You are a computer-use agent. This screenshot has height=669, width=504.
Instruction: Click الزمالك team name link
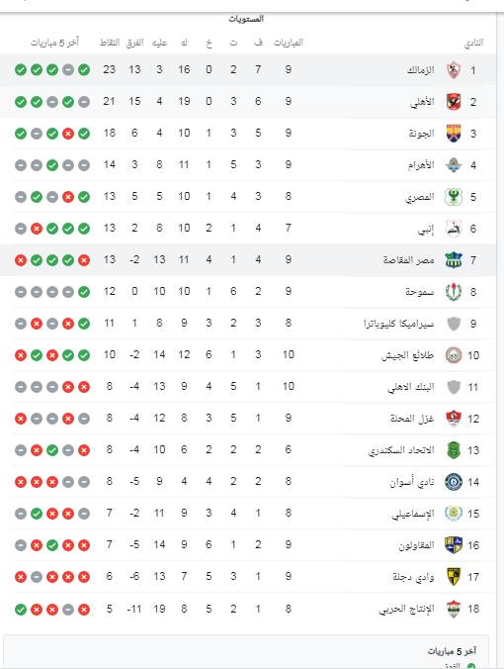click(x=421, y=70)
